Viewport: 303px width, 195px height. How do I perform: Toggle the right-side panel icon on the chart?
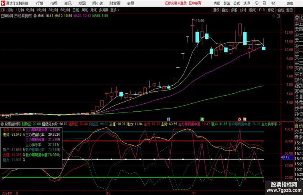click(x=279, y=16)
